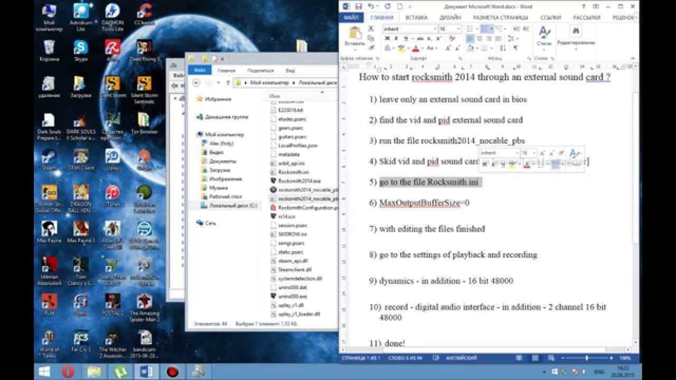Click the Bandicam record icon on the taskbar
This screenshot has width=676, height=380.
tap(172, 372)
